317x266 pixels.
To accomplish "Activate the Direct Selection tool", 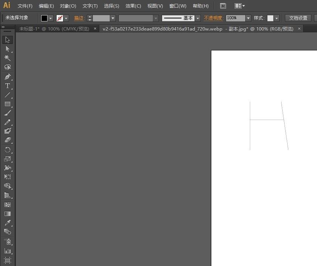I will (x=7, y=49).
